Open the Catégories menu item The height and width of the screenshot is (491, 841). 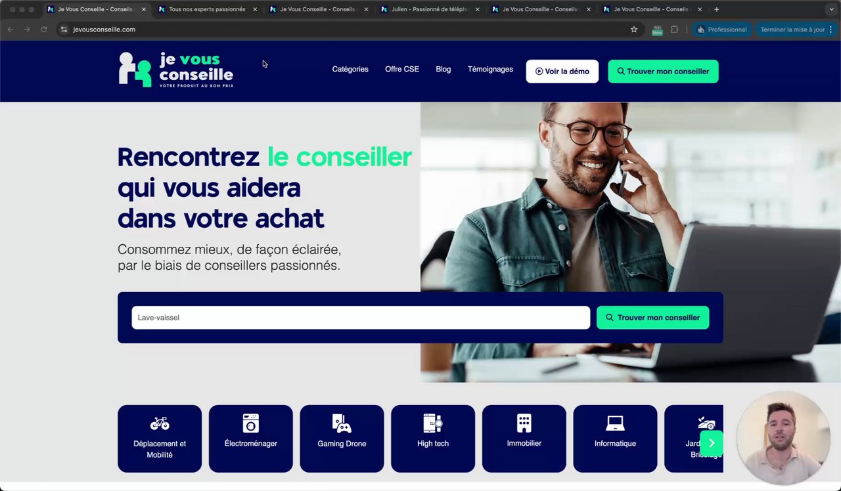[x=350, y=70]
